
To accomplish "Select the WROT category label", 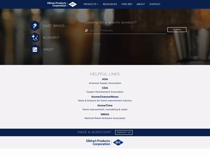I will point(48,50).
